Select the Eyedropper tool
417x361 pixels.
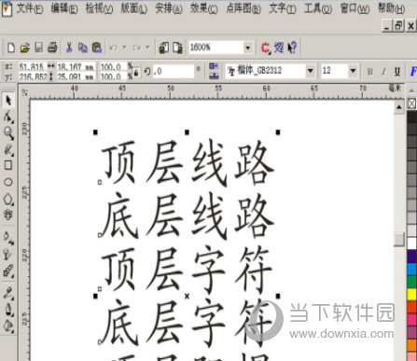click(x=8, y=293)
